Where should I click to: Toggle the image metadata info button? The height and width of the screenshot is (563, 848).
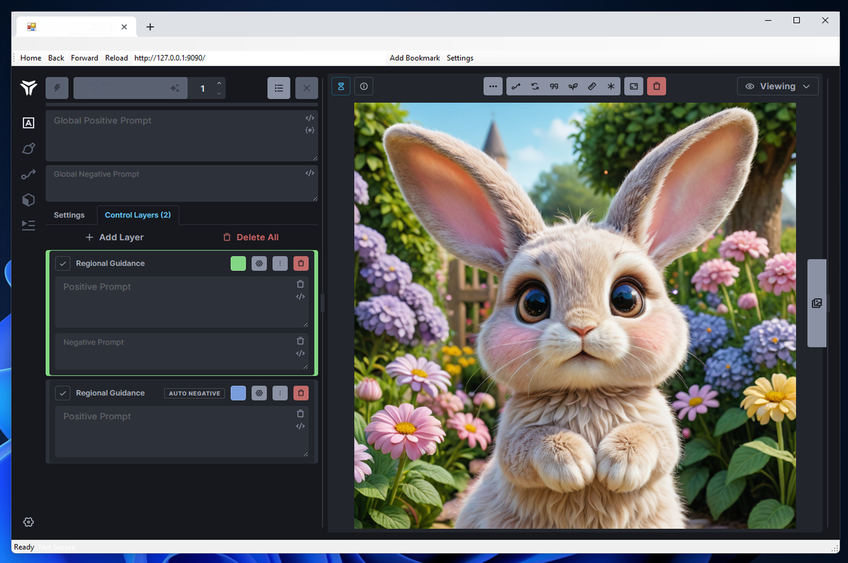click(x=364, y=86)
